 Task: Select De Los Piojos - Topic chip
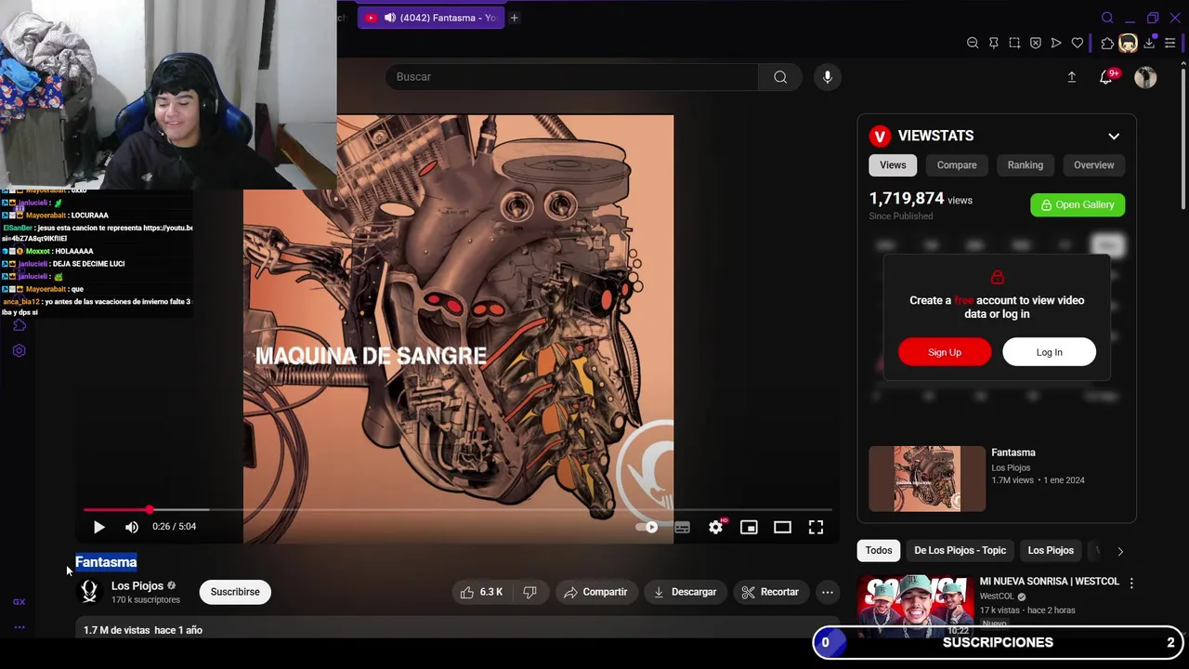click(960, 550)
